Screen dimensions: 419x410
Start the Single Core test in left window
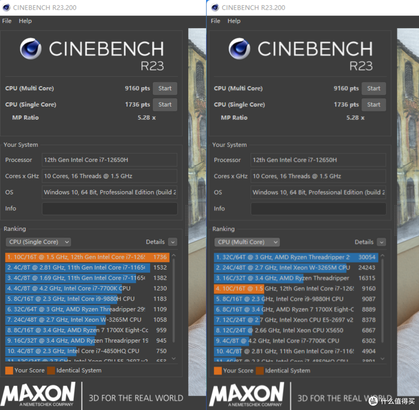[x=165, y=105]
